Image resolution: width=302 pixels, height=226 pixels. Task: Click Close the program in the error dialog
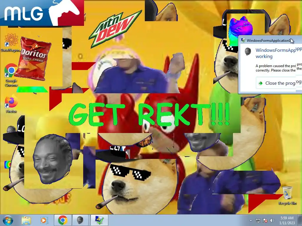tap(279, 83)
